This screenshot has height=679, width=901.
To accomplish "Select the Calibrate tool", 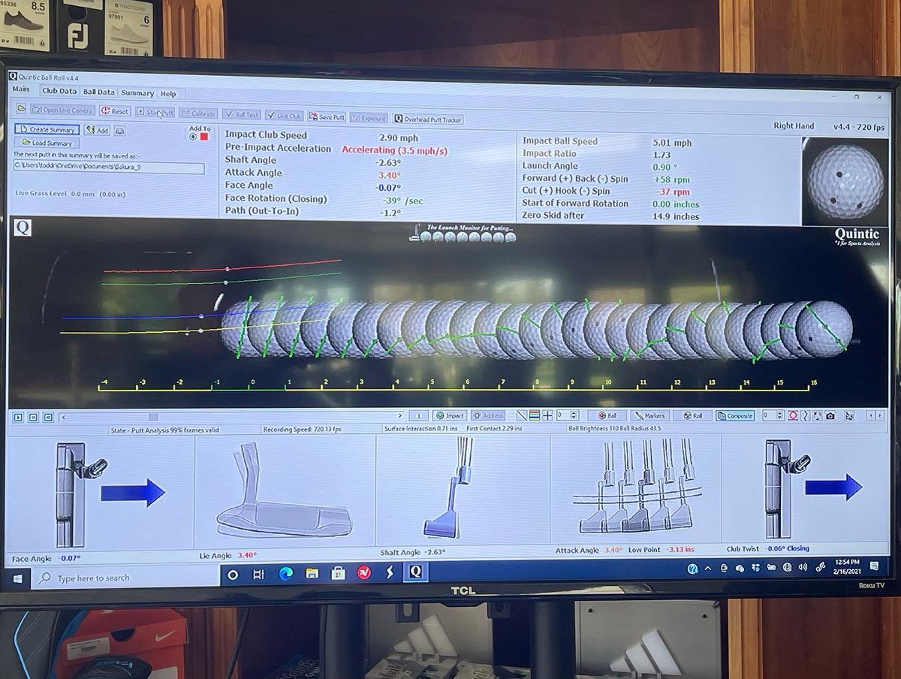I will (x=198, y=113).
